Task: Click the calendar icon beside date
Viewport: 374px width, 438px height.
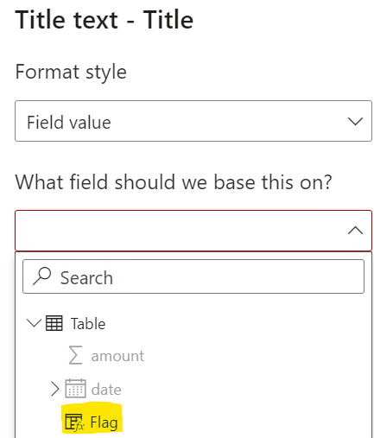Action: click(75, 389)
